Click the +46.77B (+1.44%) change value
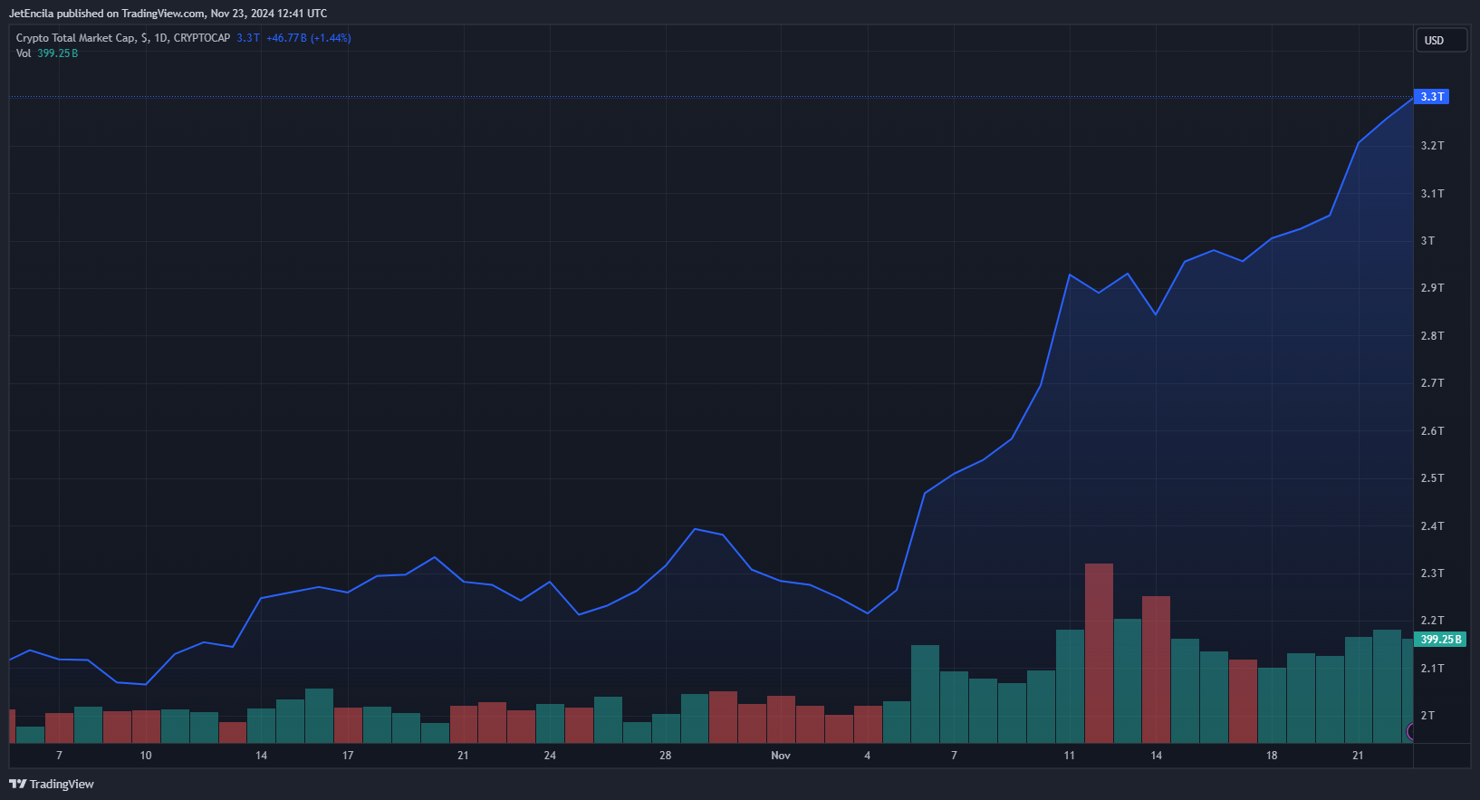Image resolution: width=1480 pixels, height=800 pixels. 309,38
